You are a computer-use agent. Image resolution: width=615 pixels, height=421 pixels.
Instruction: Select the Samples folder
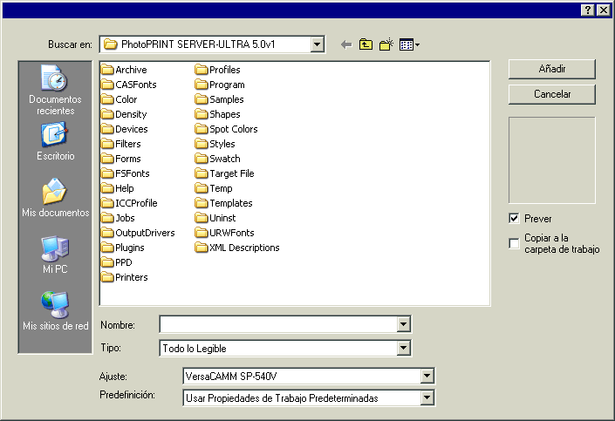220,99
